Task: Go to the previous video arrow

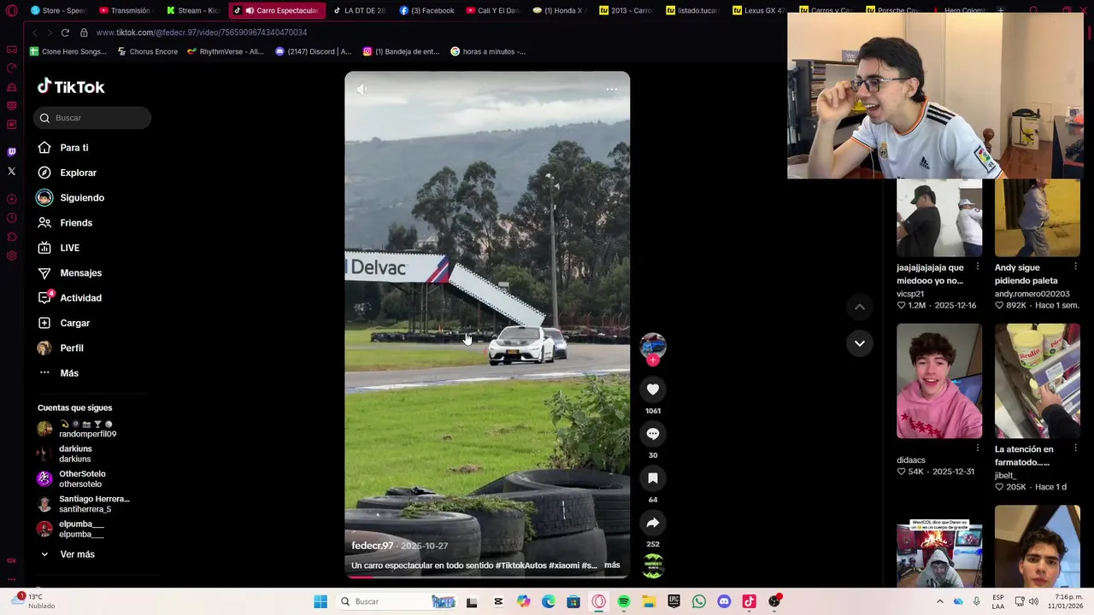Action: tap(860, 307)
